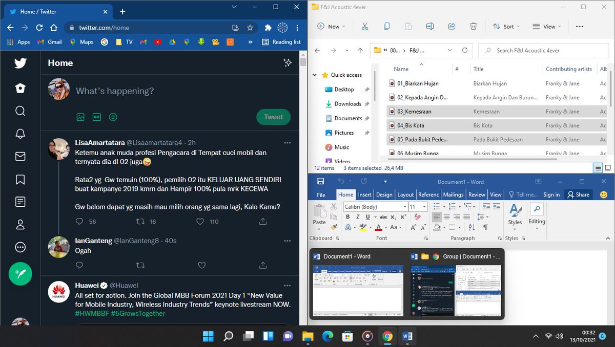Click Cut scissors icon in File Explorer toolbar

pos(364,27)
